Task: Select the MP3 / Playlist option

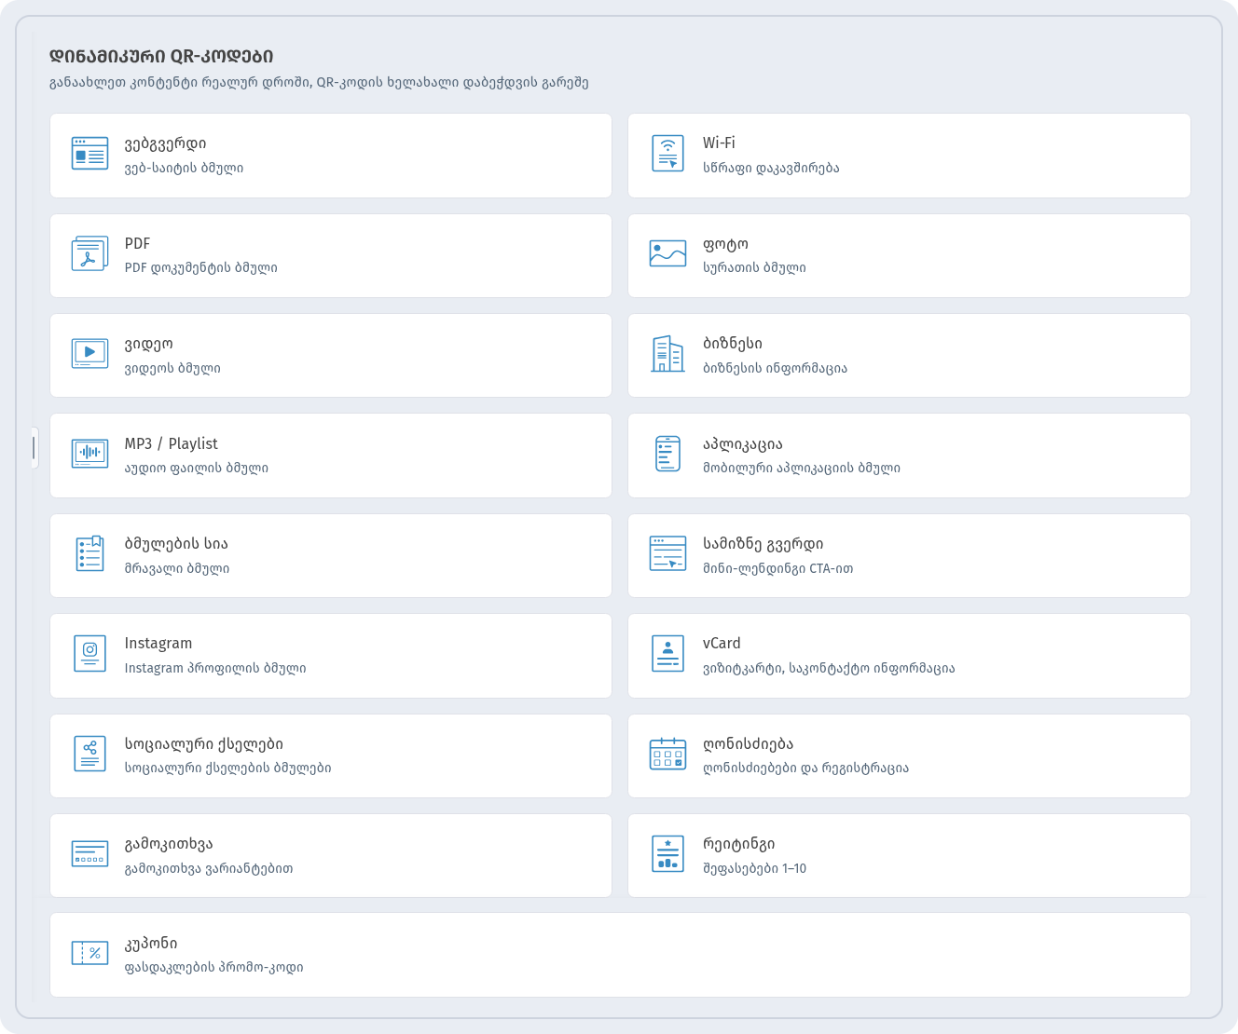Action: coord(331,456)
